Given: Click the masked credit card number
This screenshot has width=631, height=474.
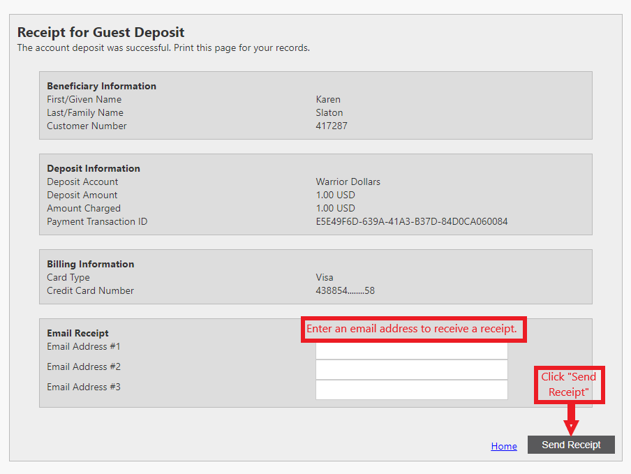Looking at the screenshot, I should 345,290.
